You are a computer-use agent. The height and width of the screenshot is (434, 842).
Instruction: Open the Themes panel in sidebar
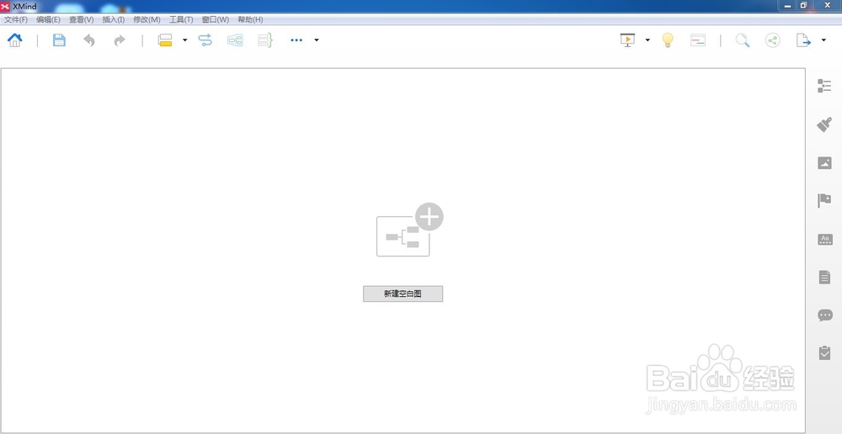(x=825, y=239)
